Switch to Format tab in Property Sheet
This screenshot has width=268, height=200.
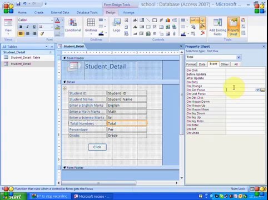[191, 64]
